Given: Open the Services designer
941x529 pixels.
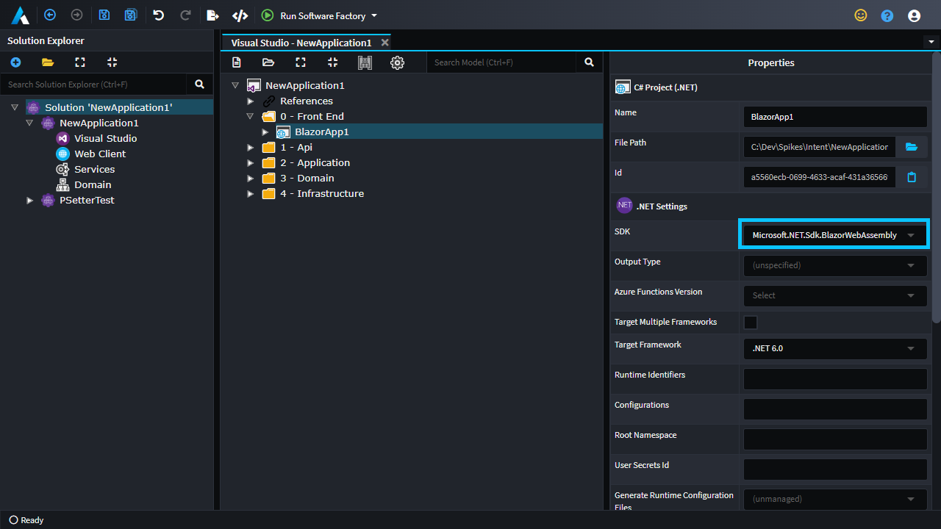Looking at the screenshot, I should click(94, 169).
